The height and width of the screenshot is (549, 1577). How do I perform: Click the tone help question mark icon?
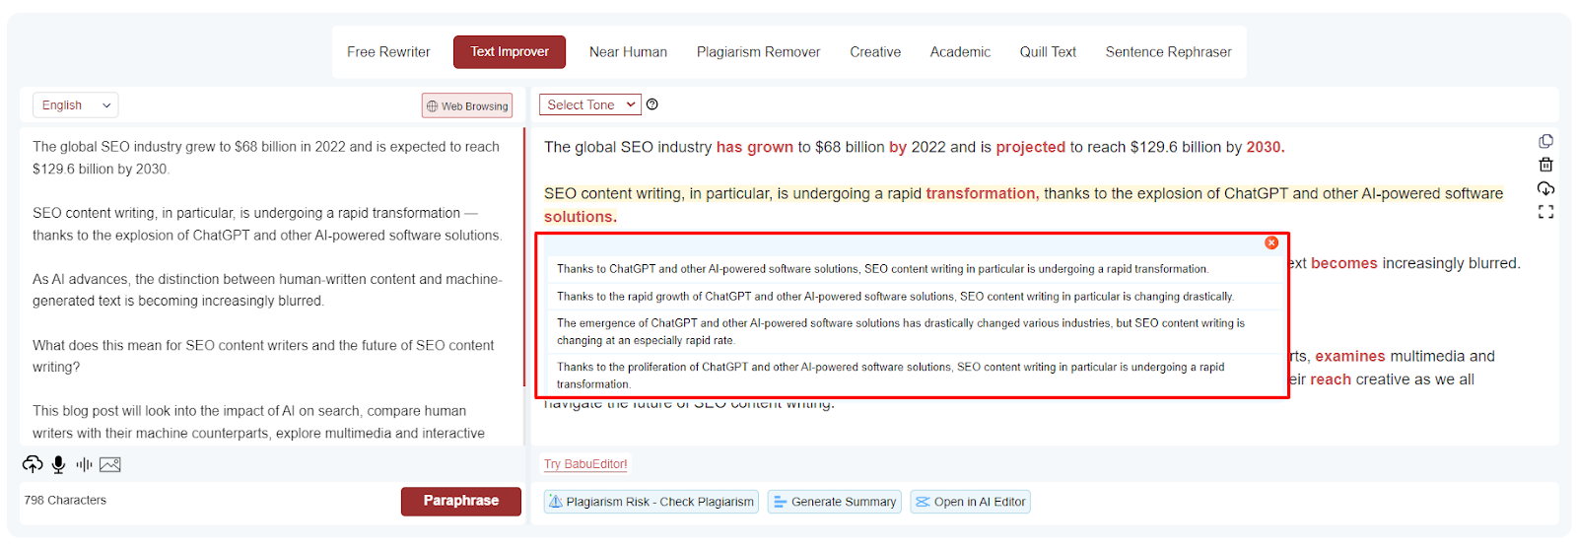coord(652,104)
